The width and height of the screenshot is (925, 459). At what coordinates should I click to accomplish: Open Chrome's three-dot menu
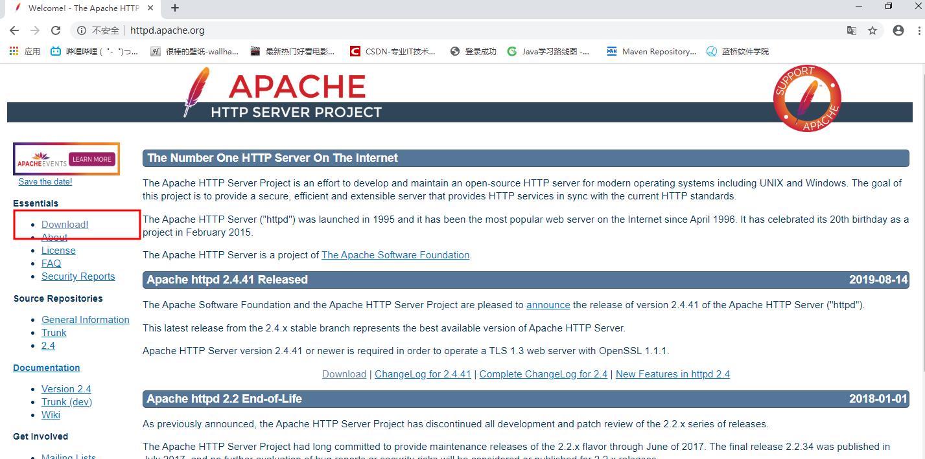click(x=919, y=30)
